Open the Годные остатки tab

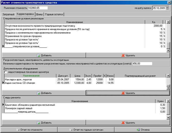(x=54, y=14)
